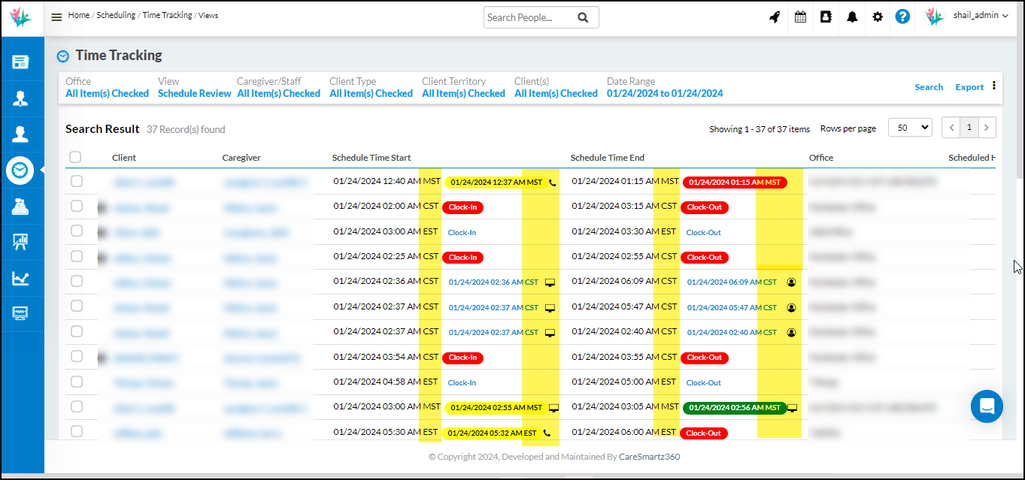This screenshot has width=1025, height=480.
Task: Open the settings gear icon
Action: point(878,17)
